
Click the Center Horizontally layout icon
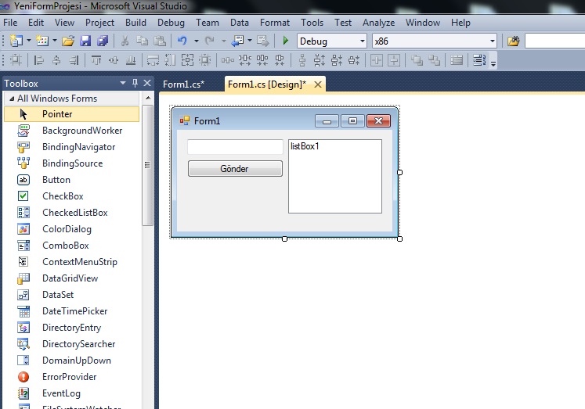pos(377,60)
